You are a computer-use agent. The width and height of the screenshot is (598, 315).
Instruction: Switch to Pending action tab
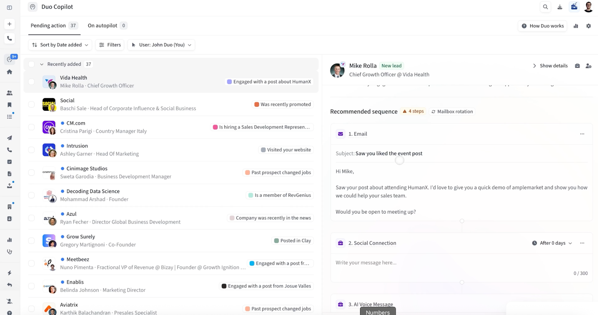54,25
